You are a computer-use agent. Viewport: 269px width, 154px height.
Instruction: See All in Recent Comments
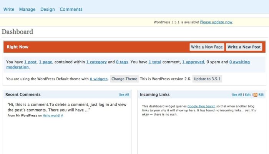coord(124,95)
